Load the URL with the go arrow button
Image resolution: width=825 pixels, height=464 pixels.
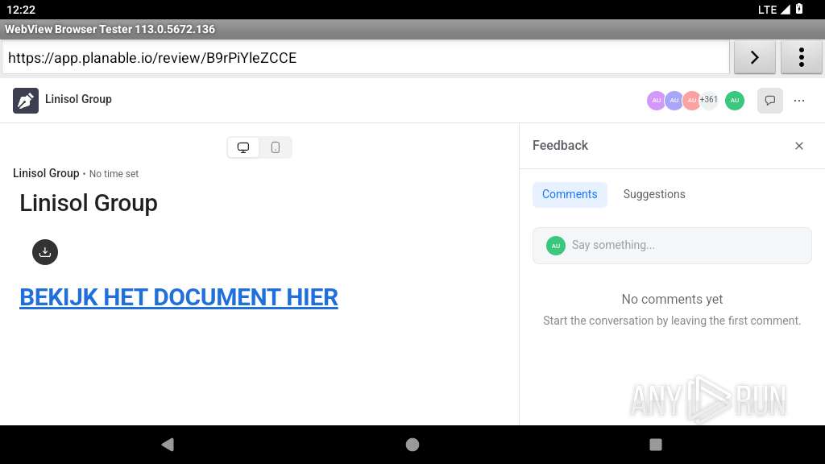point(754,57)
